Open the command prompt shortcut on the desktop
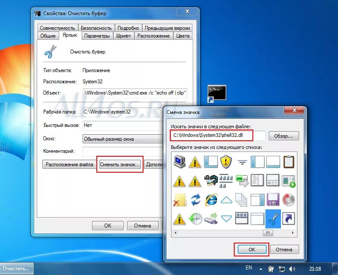338x275 pixels. pyautogui.click(x=217, y=93)
